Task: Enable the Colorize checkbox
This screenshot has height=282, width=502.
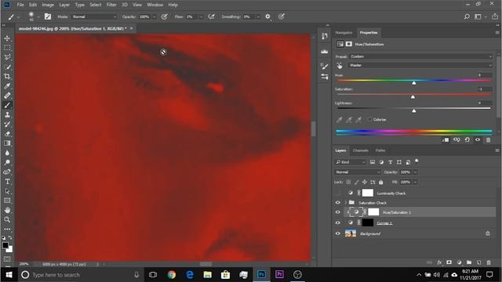Action: point(369,120)
